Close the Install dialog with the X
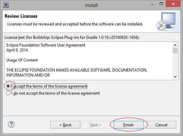 click(x=173, y=4)
